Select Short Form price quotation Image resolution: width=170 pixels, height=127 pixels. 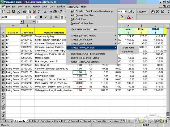(128, 48)
